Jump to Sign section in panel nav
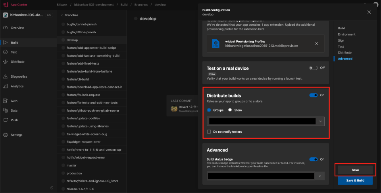The width and height of the screenshot is (381, 193). 341,40
